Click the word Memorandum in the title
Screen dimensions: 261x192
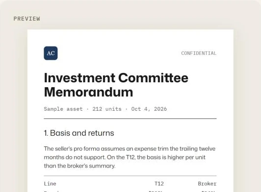(x=88, y=92)
